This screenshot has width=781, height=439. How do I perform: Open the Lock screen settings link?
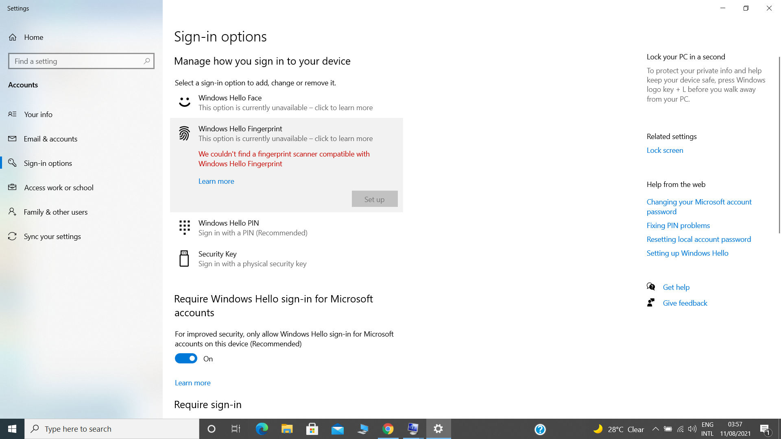click(665, 150)
